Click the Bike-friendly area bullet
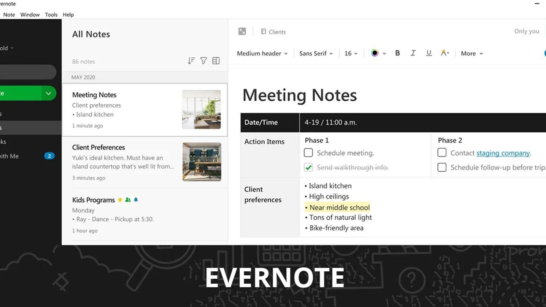 [334, 228]
